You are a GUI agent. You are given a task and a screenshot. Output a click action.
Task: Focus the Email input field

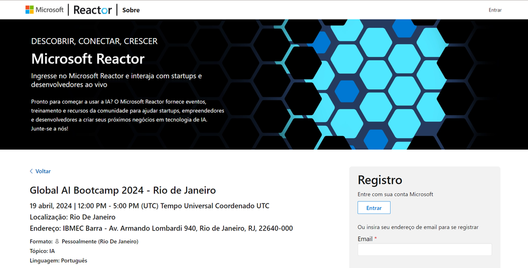point(424,249)
